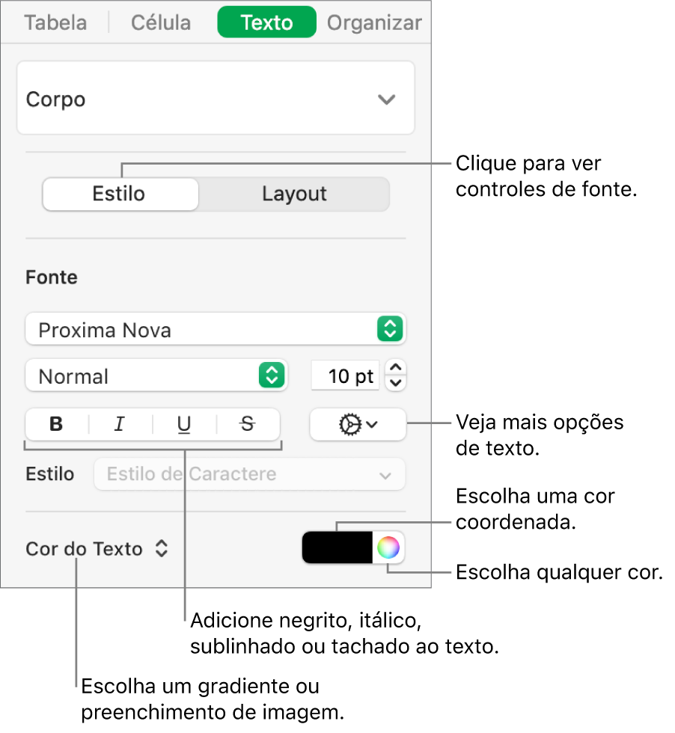Screen dimensions: 675x733
Task: Open the Estilo de Caractere dropdown
Action: coord(249,474)
